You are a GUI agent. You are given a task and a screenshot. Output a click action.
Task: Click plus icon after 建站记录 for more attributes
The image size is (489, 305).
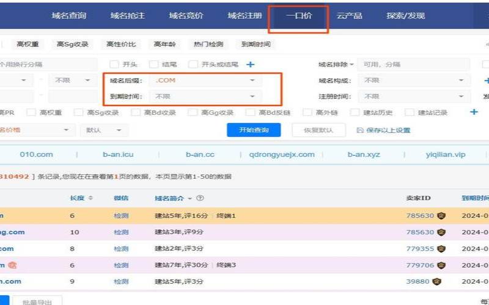474,112
